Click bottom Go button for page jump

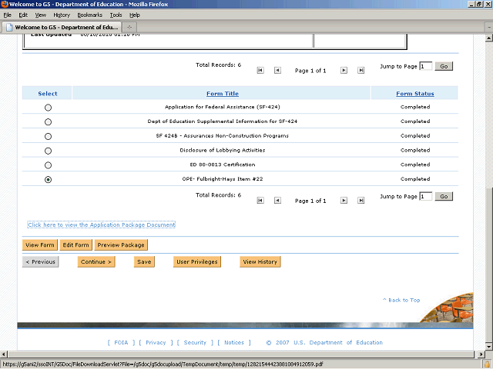pos(444,197)
